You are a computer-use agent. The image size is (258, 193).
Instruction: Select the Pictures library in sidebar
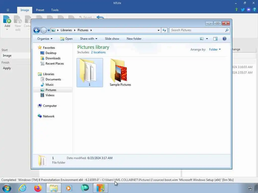pyautogui.click(x=53, y=90)
